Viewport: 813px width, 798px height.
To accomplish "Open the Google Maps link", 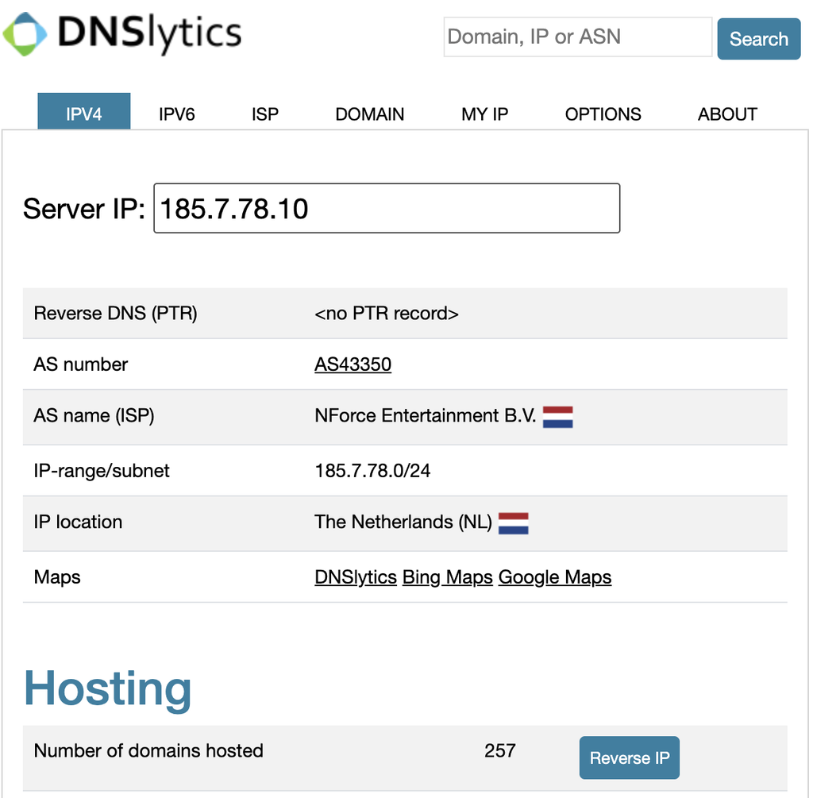I will (555, 577).
